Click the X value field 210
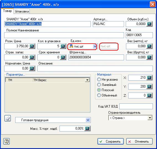 [137, 78]
